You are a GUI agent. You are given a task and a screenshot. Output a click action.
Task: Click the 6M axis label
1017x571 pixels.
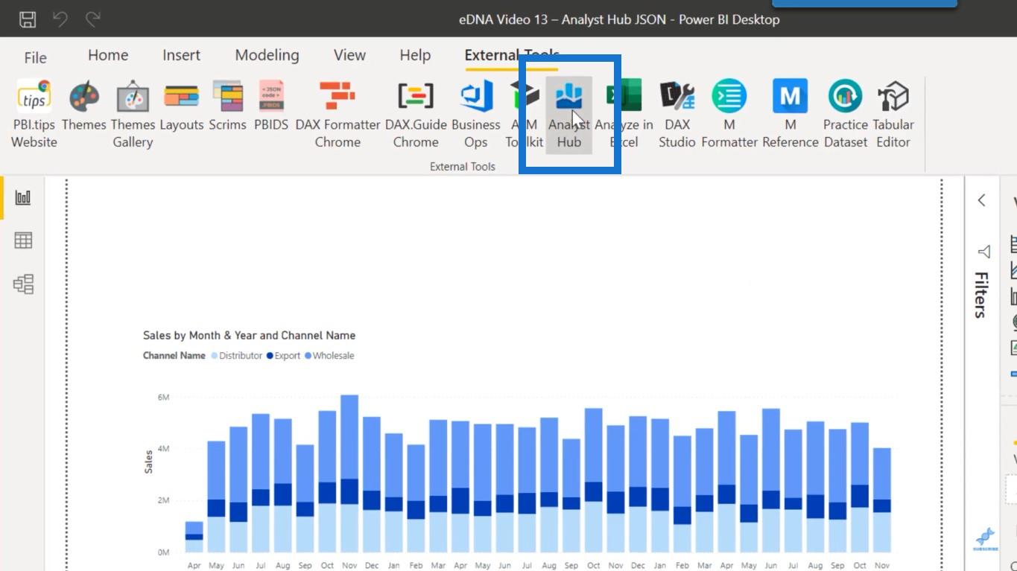click(x=163, y=398)
